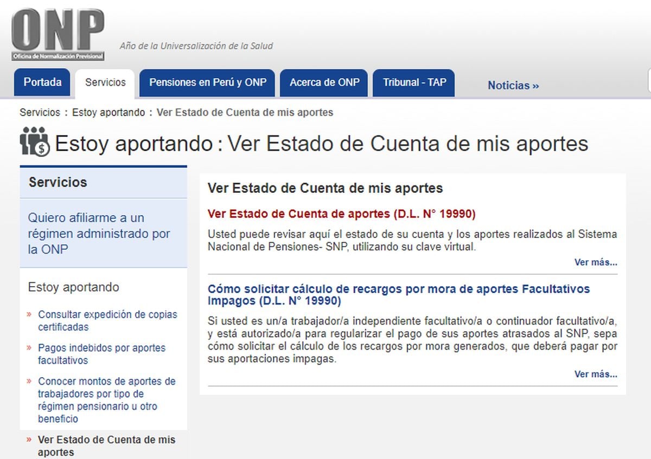The image size is (651, 459).
Task: Open the Tribunal - TAP tab
Action: [x=414, y=83]
